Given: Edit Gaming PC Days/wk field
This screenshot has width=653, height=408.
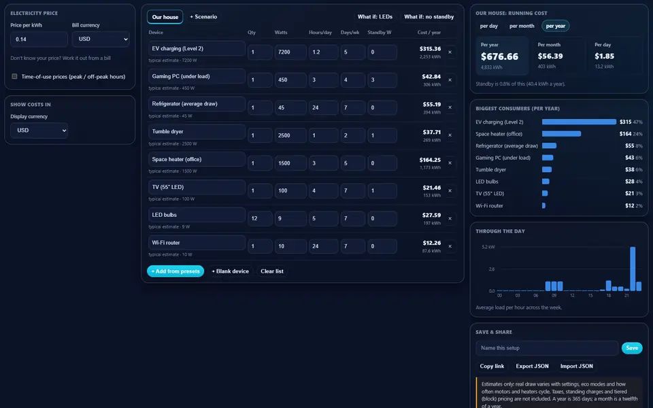Looking at the screenshot, I should pos(353,80).
